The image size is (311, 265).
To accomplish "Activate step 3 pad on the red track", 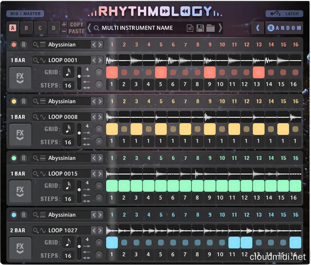I will 136,72.
